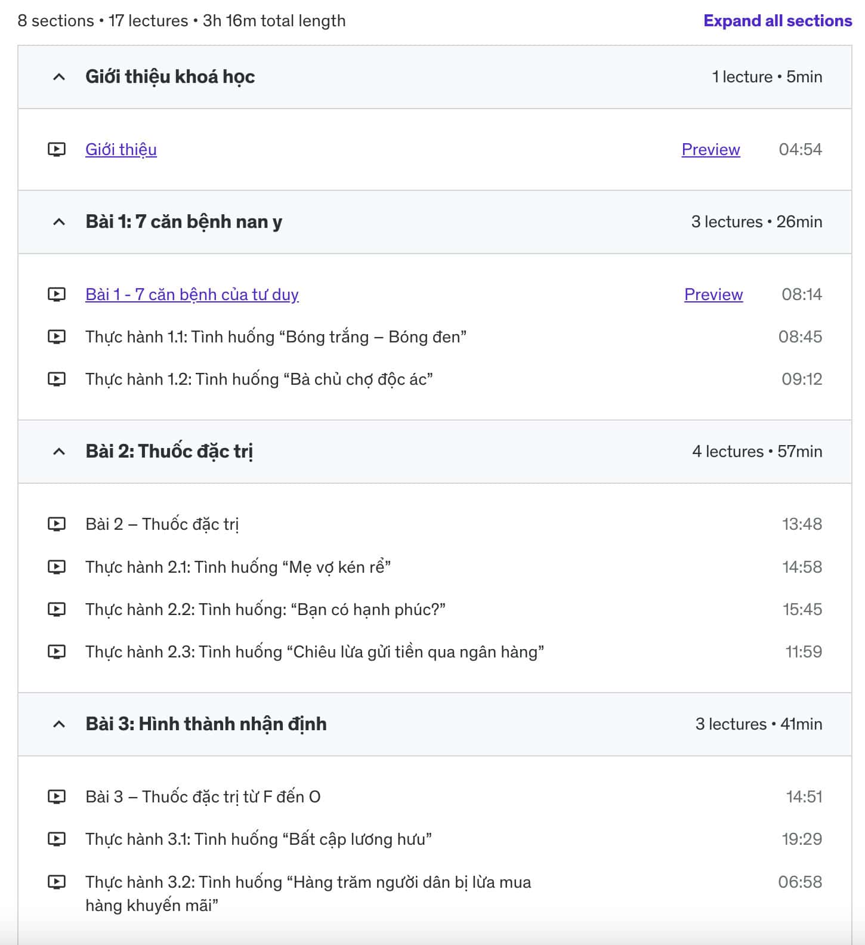Click video icon next to Bài 2 – Thuốc đặc trị
Image resolution: width=865 pixels, height=945 pixels.
tap(57, 524)
